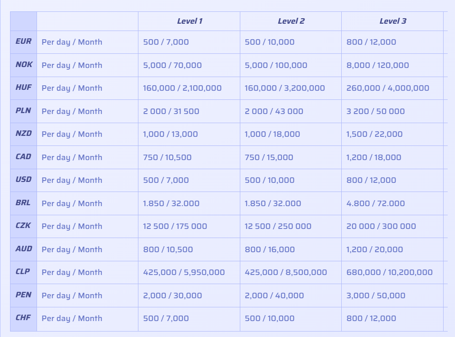Click HUF Level 3 limit 260,000 / 4,000,000
Image resolution: width=455 pixels, height=337 pixels.
click(x=388, y=88)
